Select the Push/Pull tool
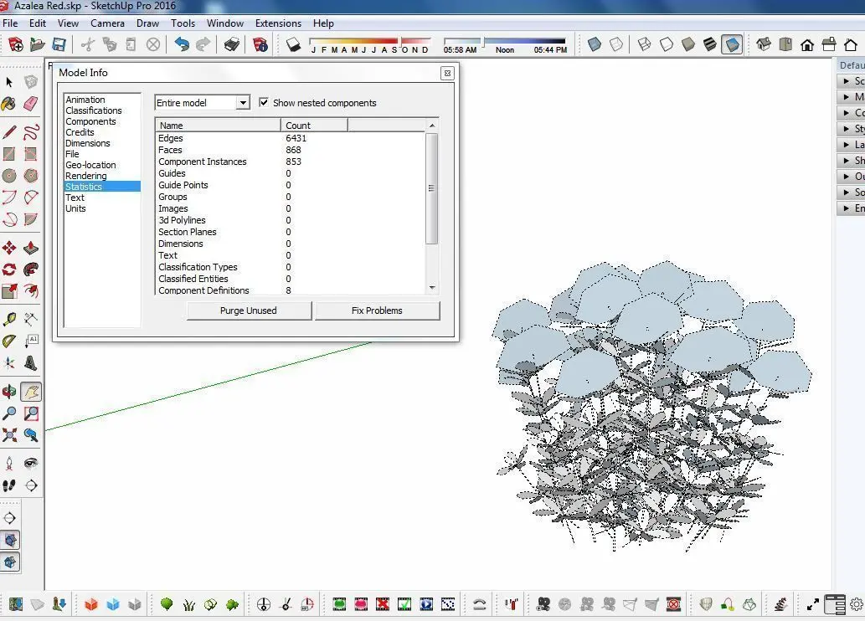The width and height of the screenshot is (865, 621). pyautogui.click(x=31, y=248)
